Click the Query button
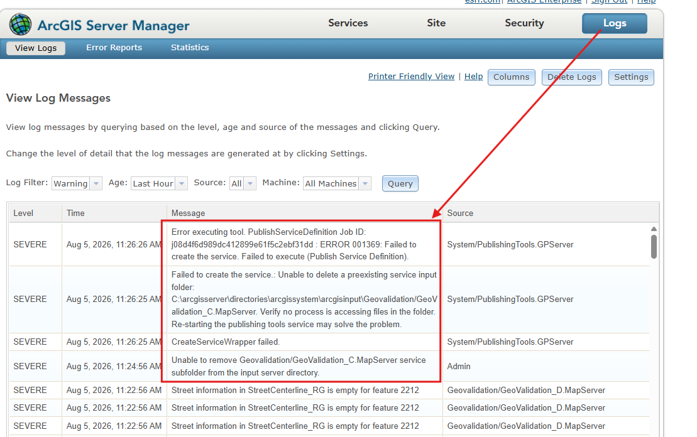 click(x=400, y=183)
